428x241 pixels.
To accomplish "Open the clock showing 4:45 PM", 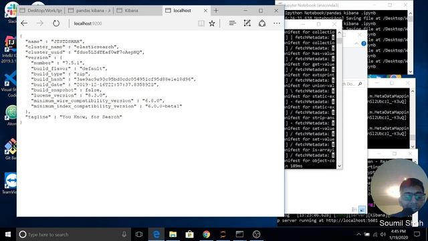I will tap(398, 234).
